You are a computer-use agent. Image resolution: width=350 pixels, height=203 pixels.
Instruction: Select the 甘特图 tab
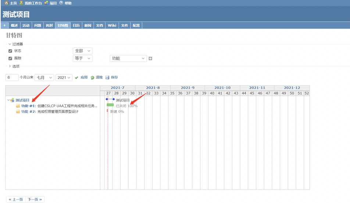[x=63, y=25]
